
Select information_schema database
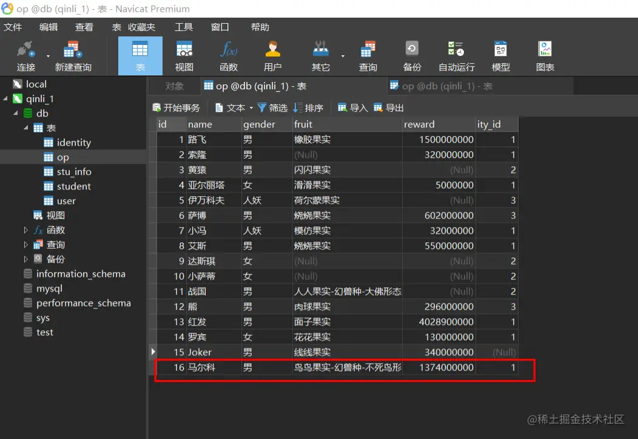[81, 274]
